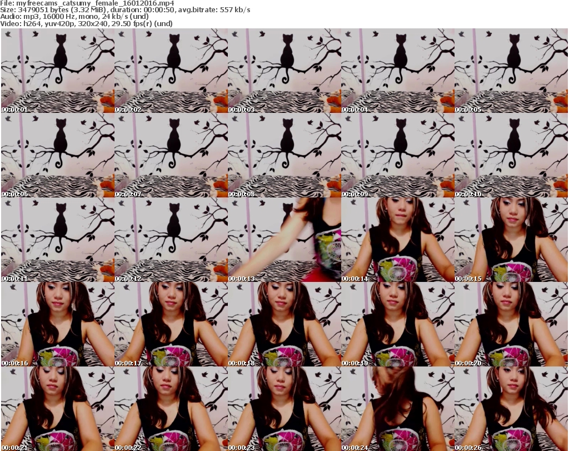This screenshot has width=569, height=451.
Task: Select the Size and duration info line
Action: (125, 10)
